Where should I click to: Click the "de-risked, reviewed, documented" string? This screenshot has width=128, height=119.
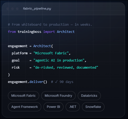66,68
